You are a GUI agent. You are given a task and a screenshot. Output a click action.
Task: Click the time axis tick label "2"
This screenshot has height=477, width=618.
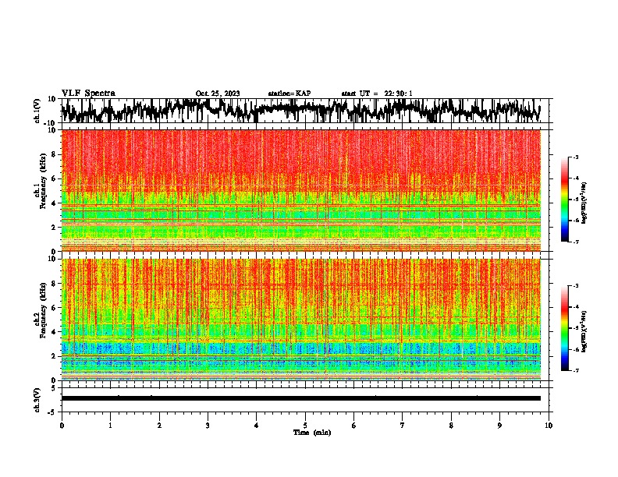159,426
